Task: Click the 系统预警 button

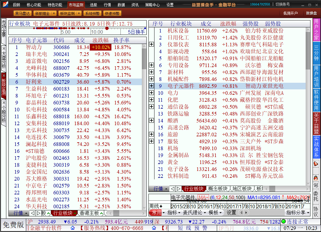Action: point(92,14)
